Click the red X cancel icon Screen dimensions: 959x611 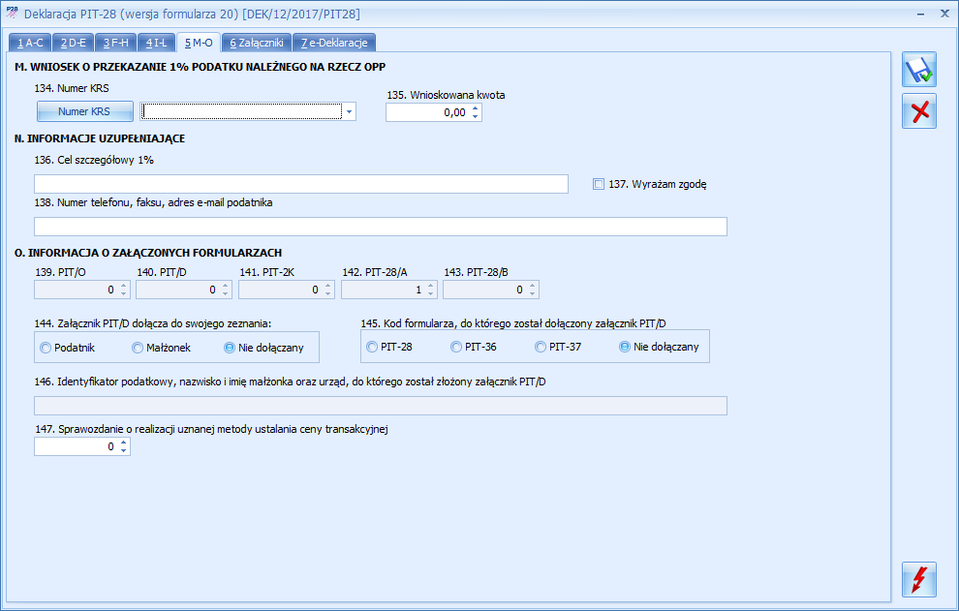point(917,111)
